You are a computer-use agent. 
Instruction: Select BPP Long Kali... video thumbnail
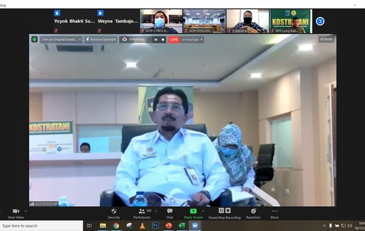291,21
